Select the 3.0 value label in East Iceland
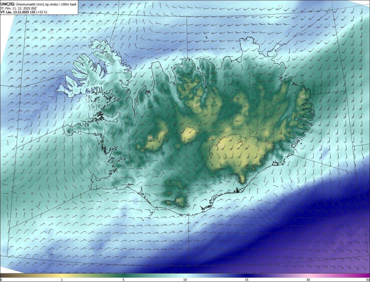Viewport: 370px width, 282px height. click(x=302, y=97)
